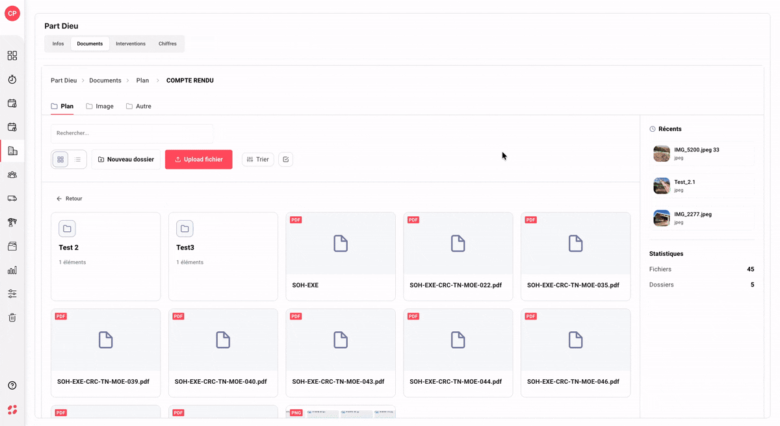Open the wallet icon in sidebar
Image resolution: width=780 pixels, height=426 pixels.
[12, 246]
